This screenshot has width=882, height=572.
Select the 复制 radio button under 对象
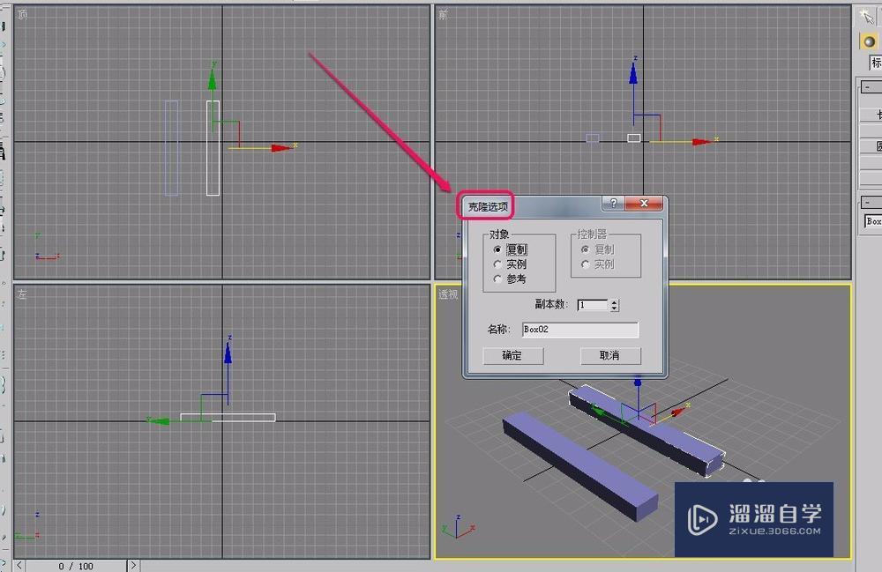(x=497, y=249)
